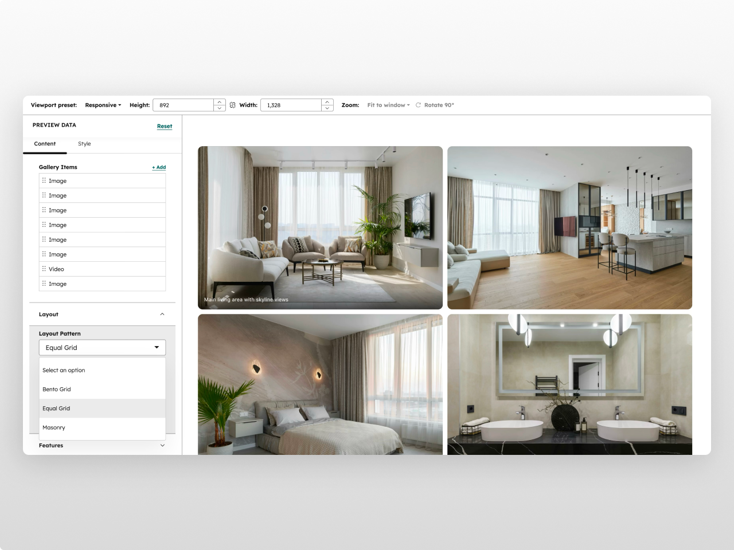Collapse the Layout section
Viewport: 734px width, 550px height.
coord(162,314)
